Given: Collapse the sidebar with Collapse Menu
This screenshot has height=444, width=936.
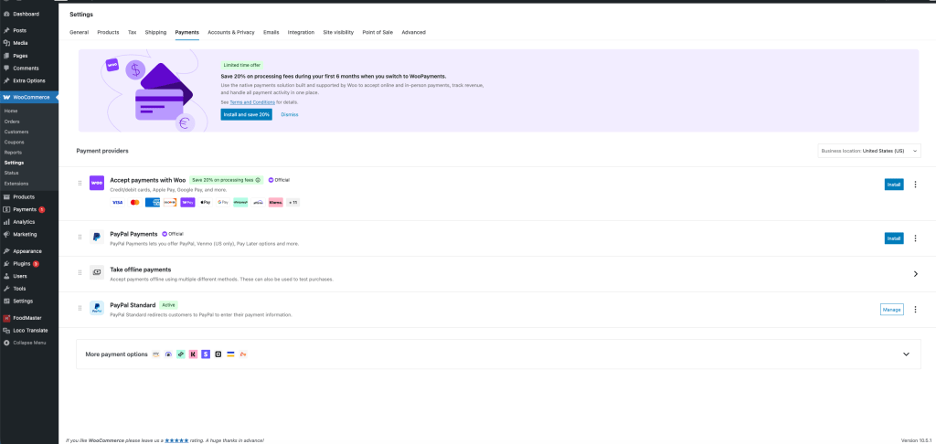Looking at the screenshot, I should [x=29, y=343].
